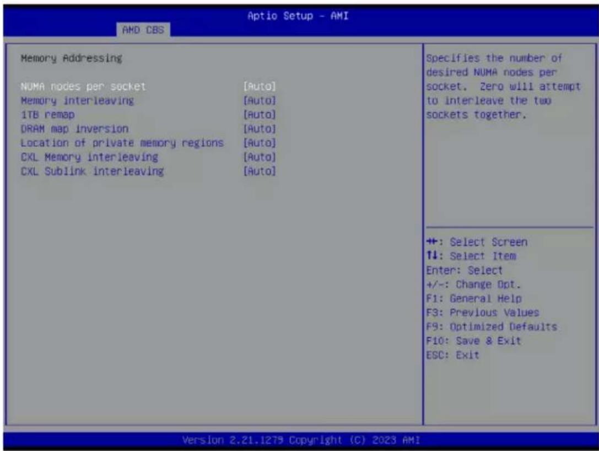
Task: Select the Memory interleaving setting
Action: point(77,101)
